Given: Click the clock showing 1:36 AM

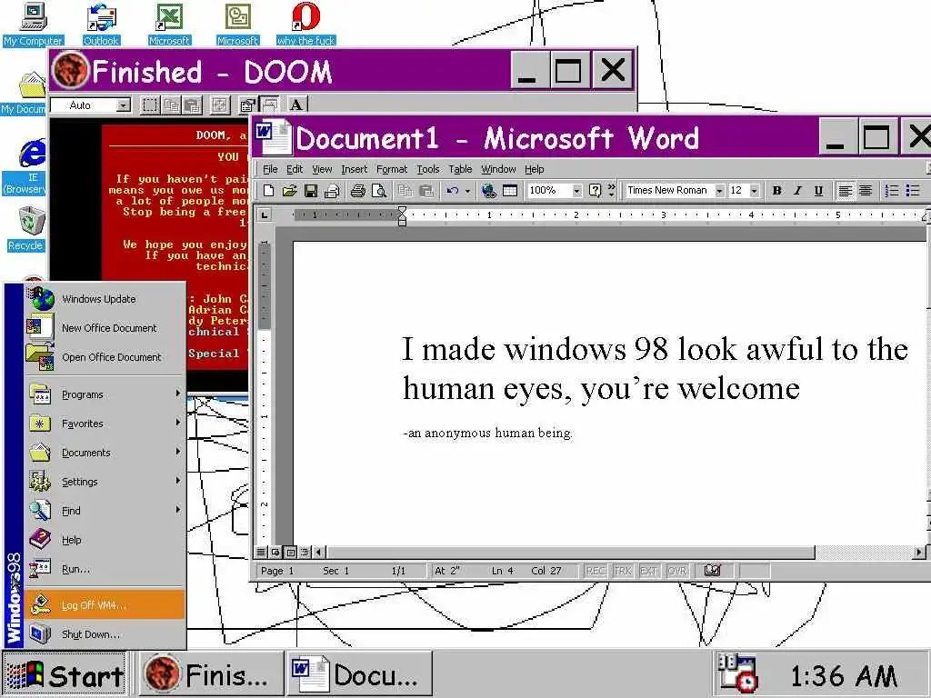Looking at the screenshot, I should click(x=843, y=675).
